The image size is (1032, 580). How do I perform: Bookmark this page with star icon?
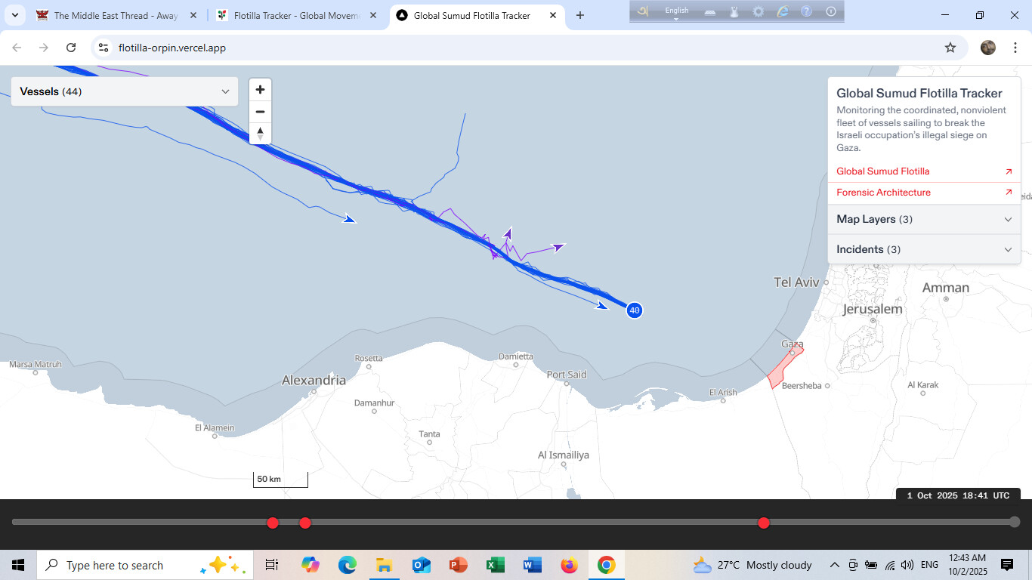pos(950,48)
